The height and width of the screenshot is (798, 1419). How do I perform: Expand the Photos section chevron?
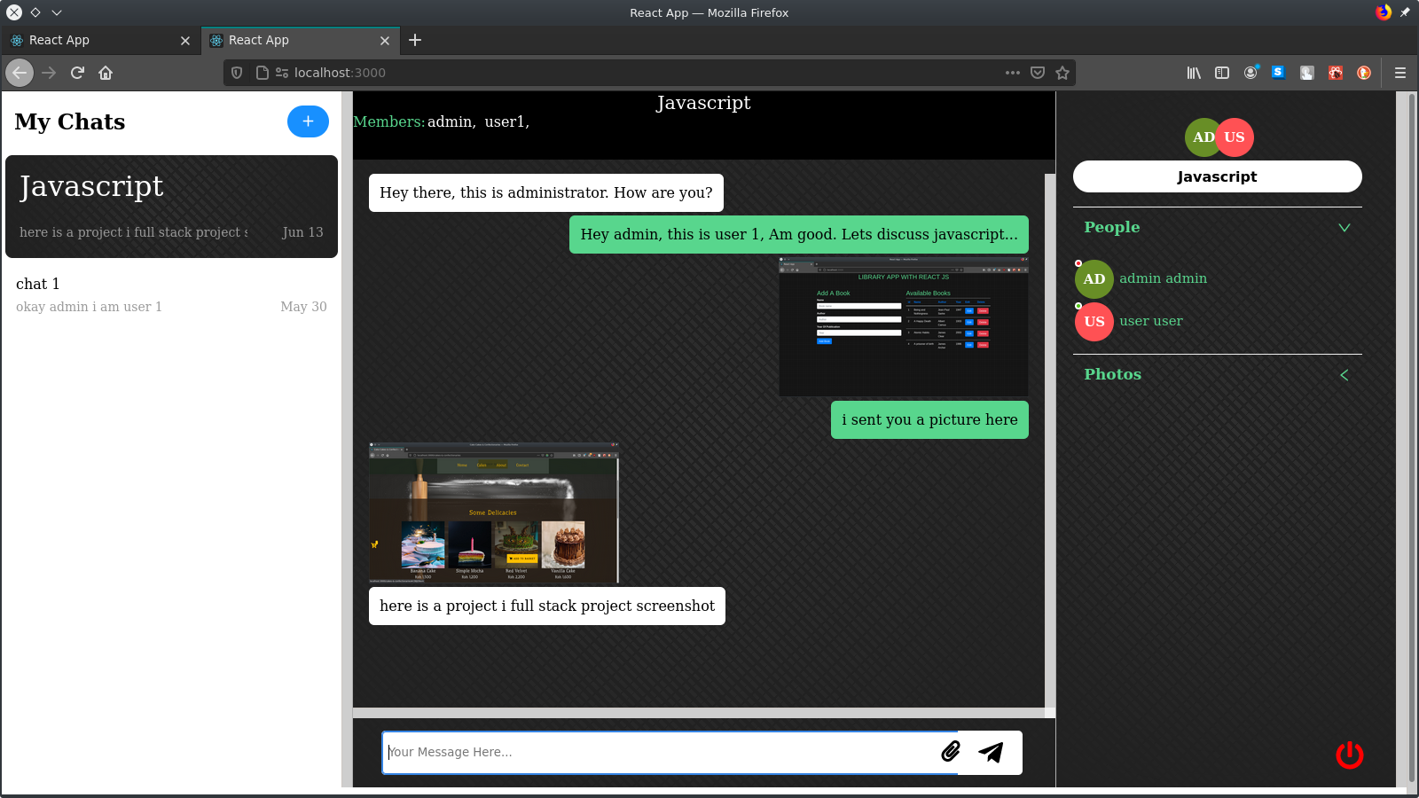[x=1345, y=375]
